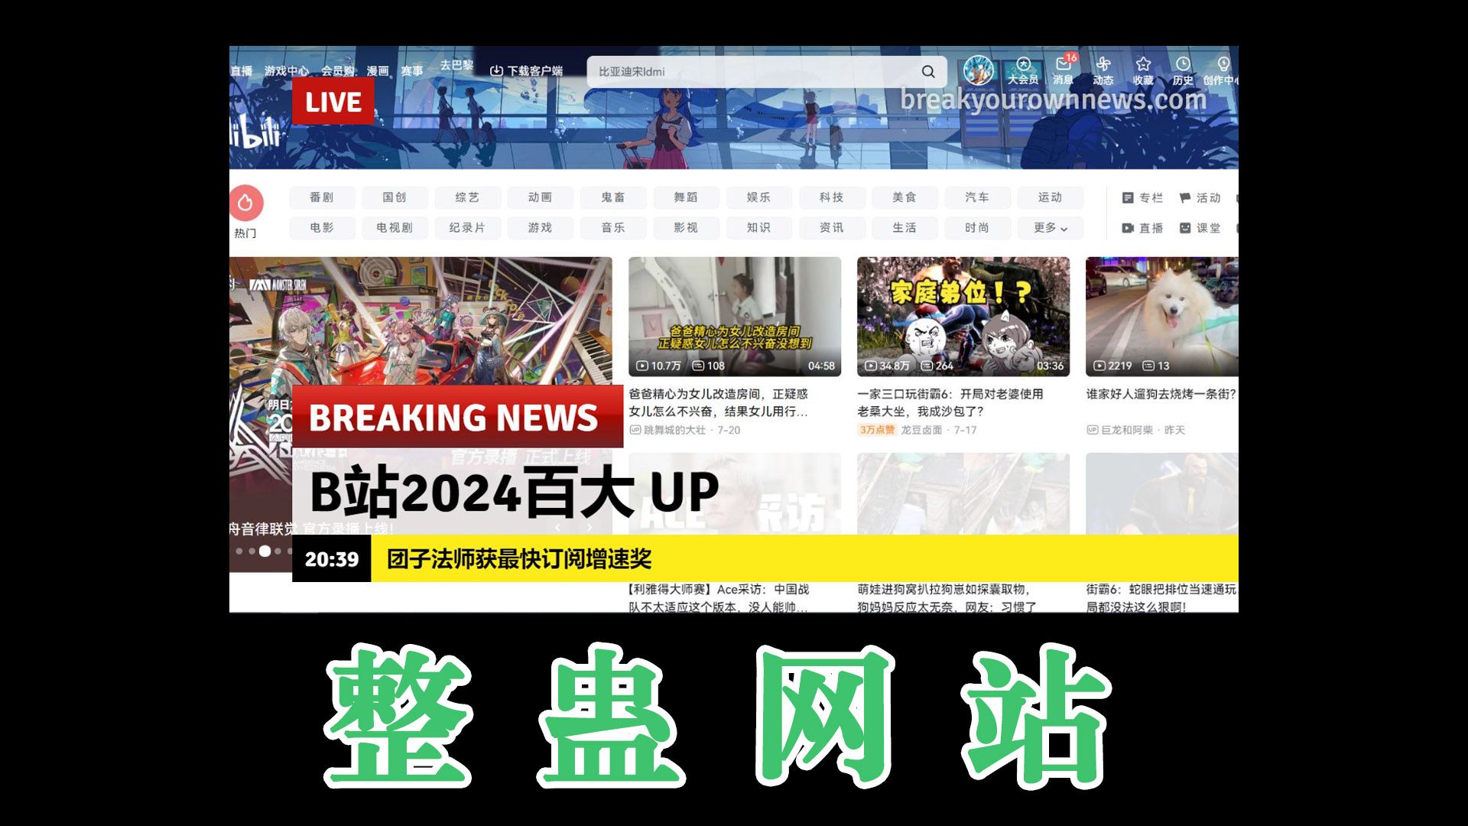Open 去巴黎 in the top nav

[x=456, y=66]
